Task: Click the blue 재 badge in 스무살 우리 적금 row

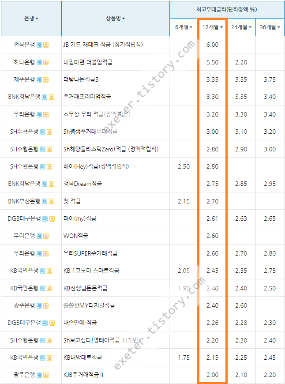Action: coord(39,115)
